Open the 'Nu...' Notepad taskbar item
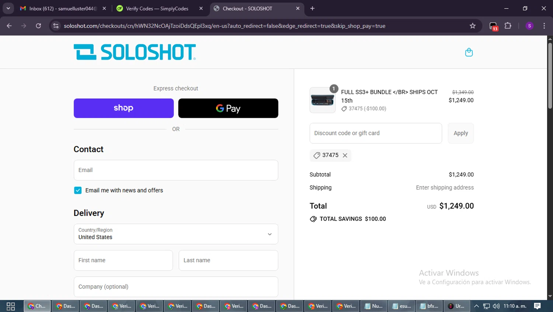This screenshot has height=312, width=553. 373,306
